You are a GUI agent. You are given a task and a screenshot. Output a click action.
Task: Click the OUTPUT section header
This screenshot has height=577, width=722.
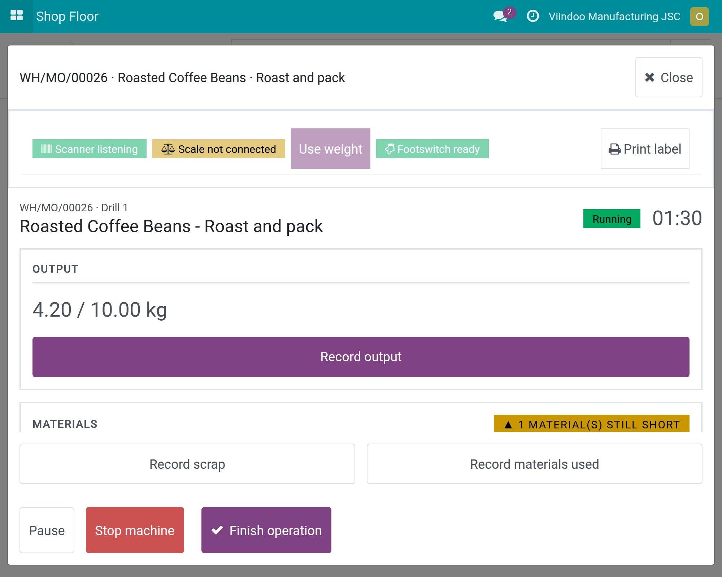point(56,269)
